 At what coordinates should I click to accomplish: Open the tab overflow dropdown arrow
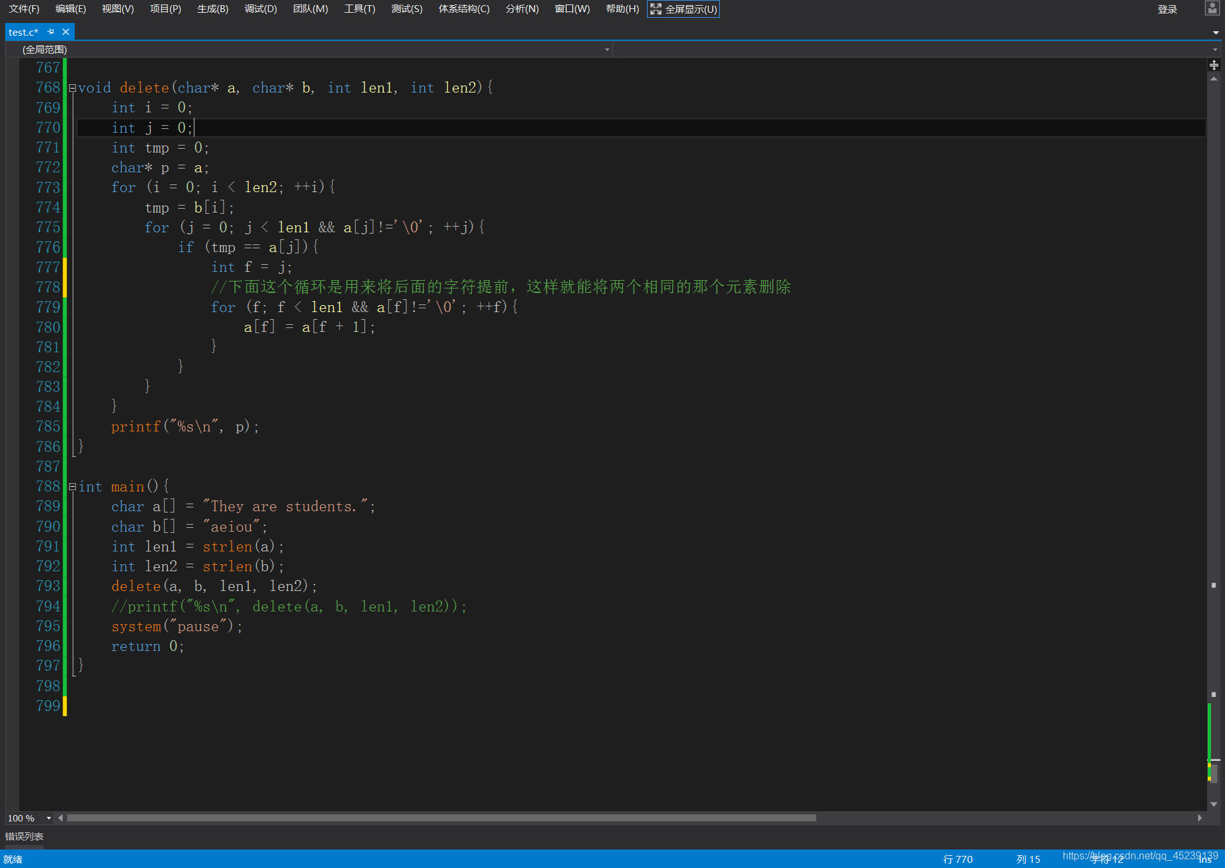click(x=1215, y=33)
